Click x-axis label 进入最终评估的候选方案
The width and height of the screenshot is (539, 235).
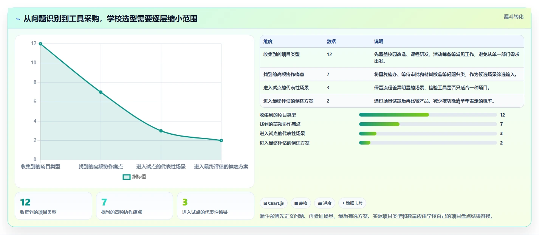coord(221,167)
